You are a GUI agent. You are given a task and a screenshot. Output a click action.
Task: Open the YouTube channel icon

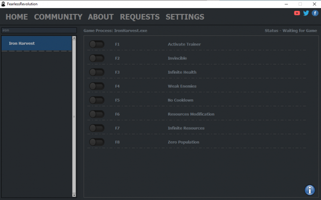click(x=297, y=13)
